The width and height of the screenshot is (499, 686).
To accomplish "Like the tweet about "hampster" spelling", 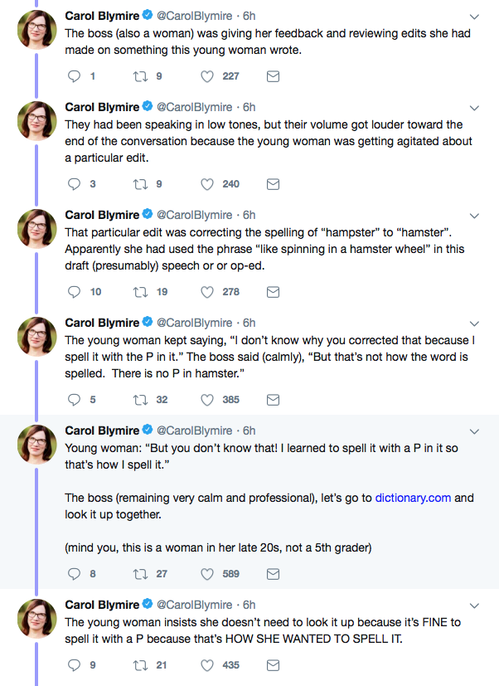I will [x=210, y=292].
